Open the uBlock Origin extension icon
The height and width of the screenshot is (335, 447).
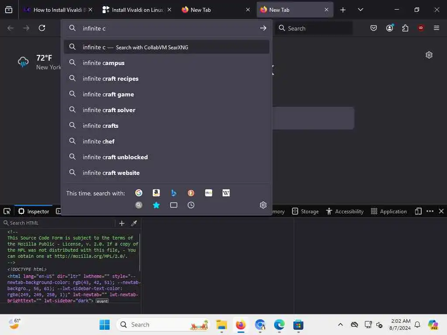click(x=421, y=28)
